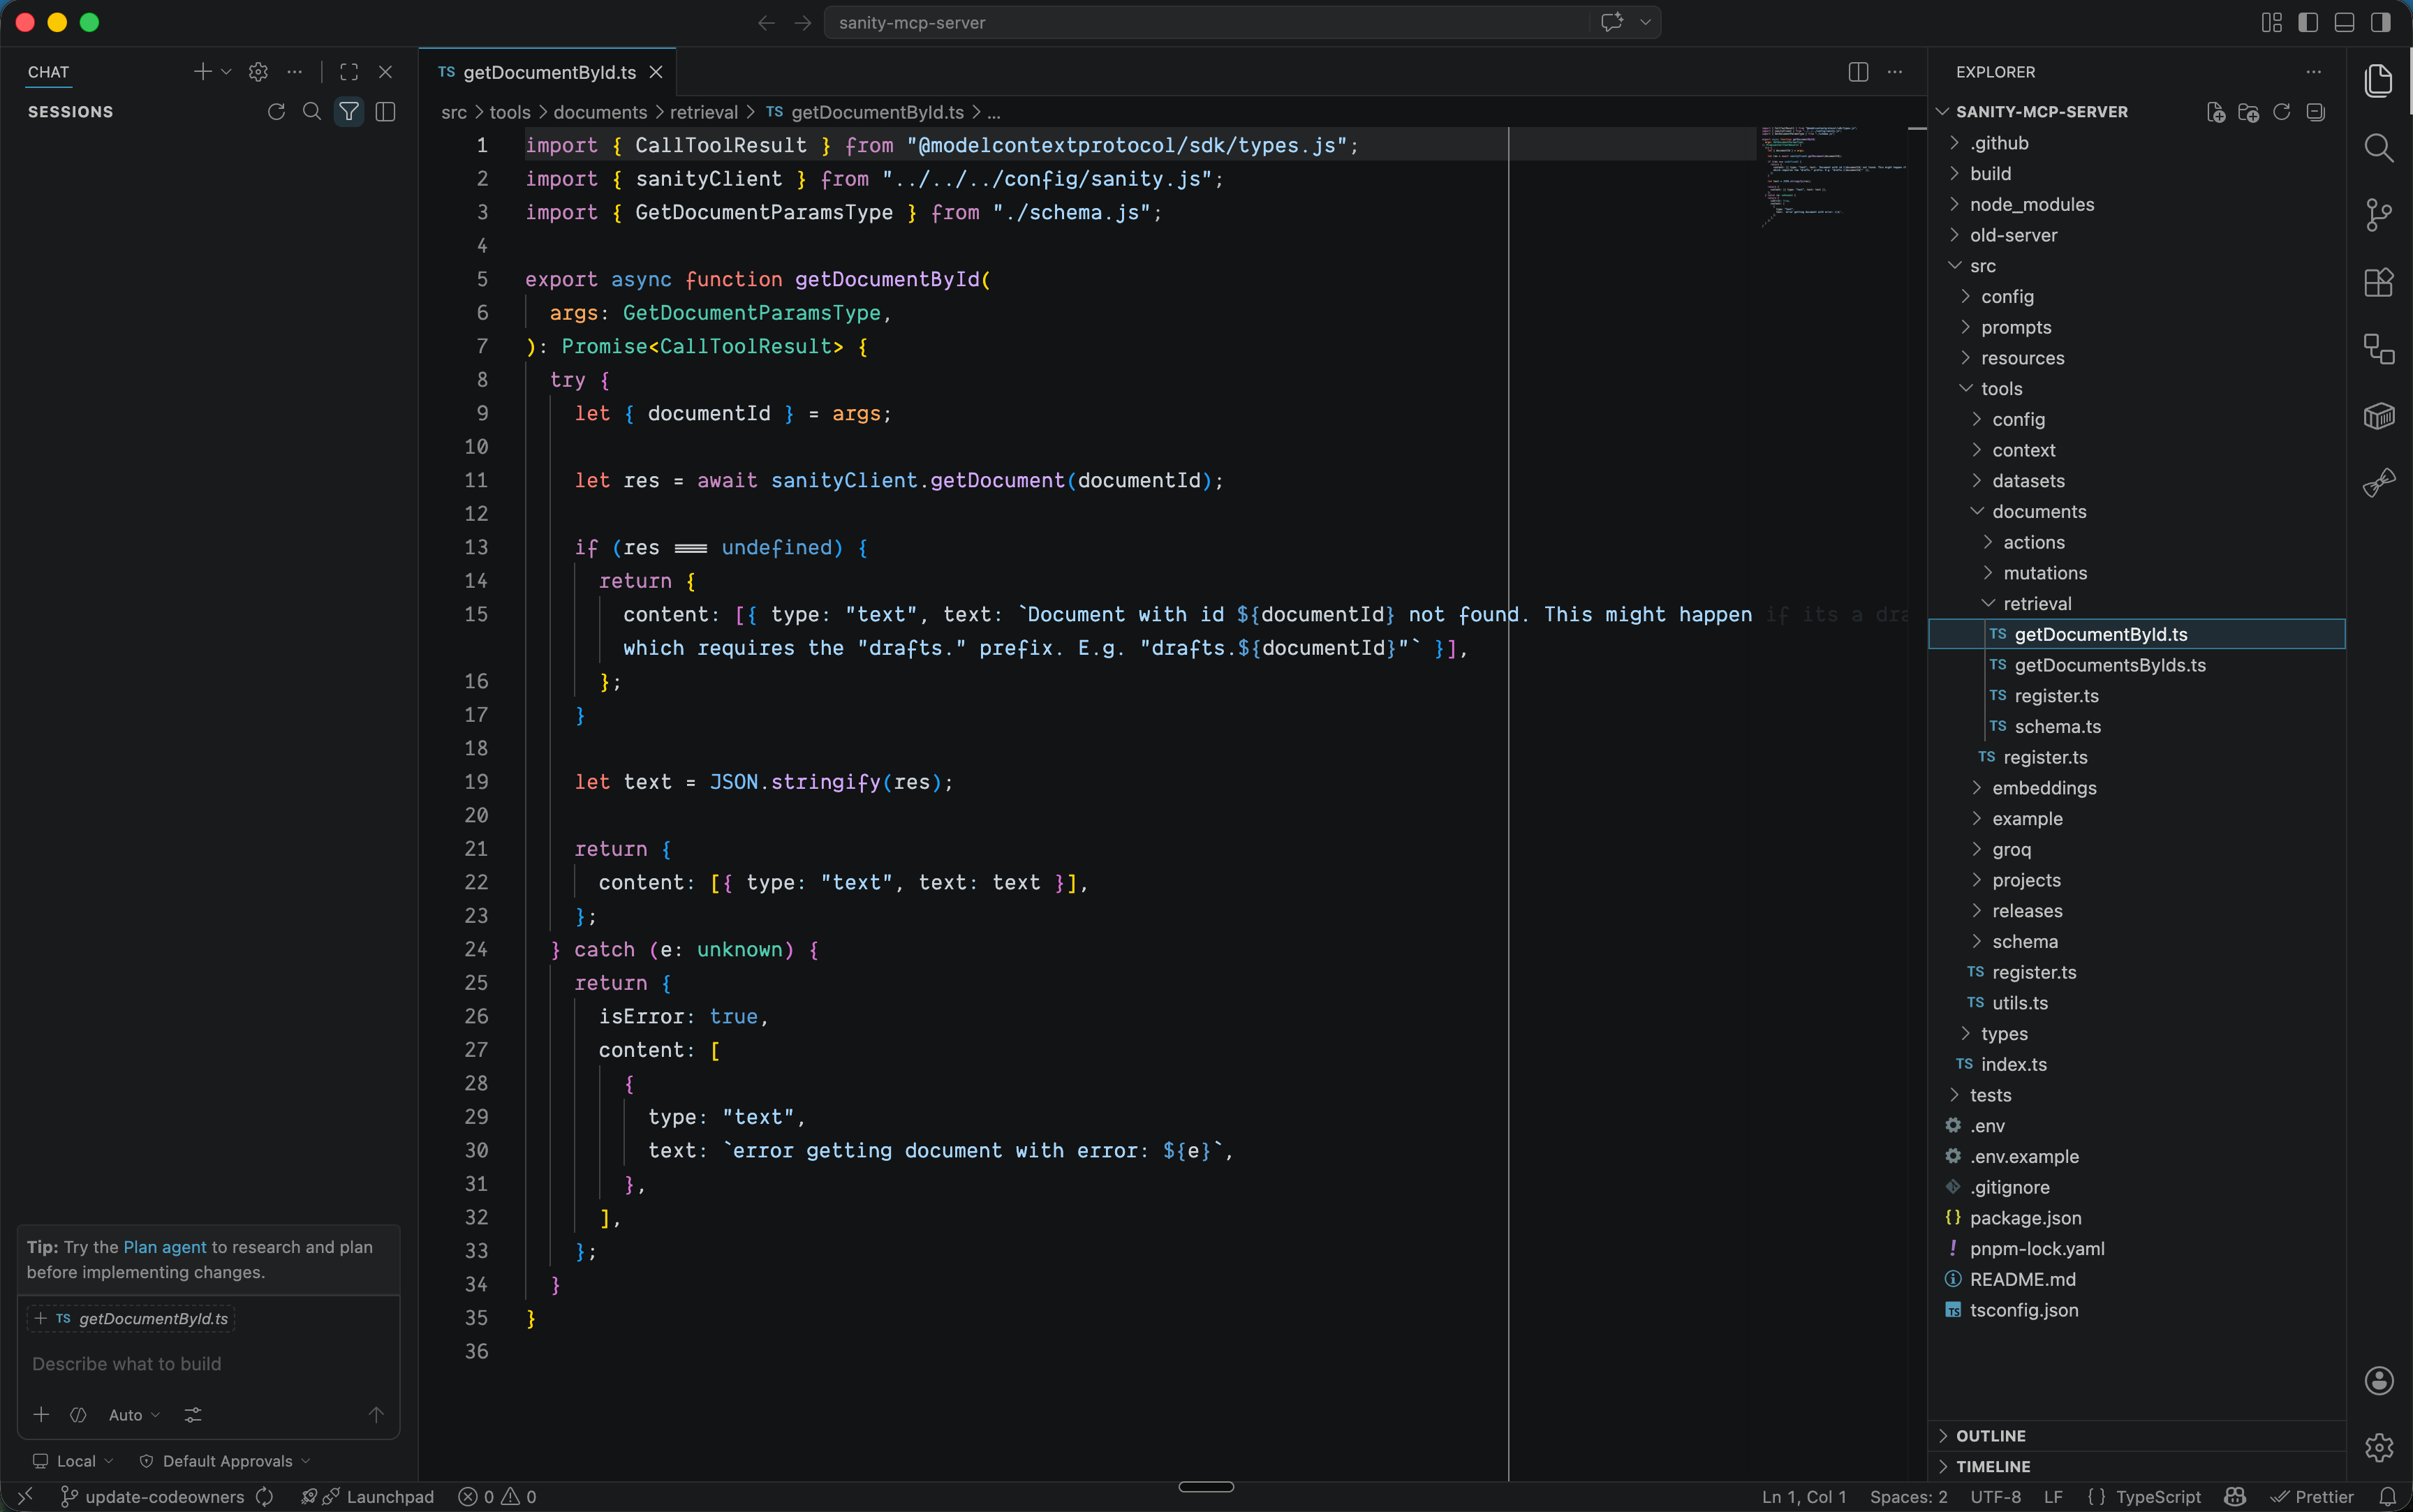Toggle the sessions filter button

[x=348, y=112]
